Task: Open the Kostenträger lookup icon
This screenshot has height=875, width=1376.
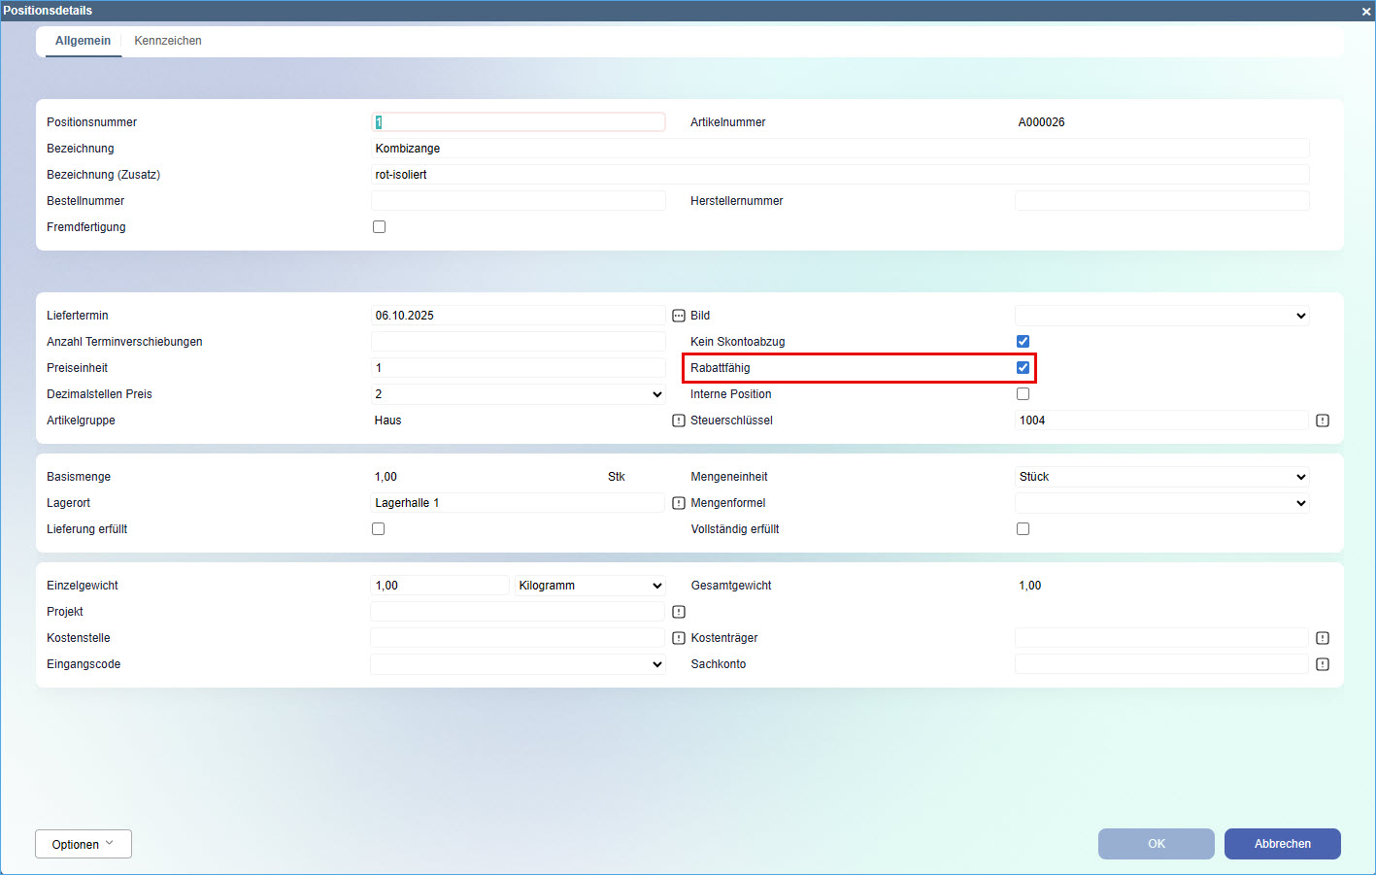Action: point(1322,638)
